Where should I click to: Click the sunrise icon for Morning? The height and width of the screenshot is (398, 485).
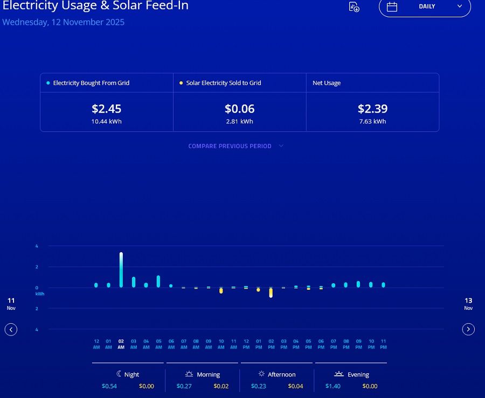(x=189, y=374)
